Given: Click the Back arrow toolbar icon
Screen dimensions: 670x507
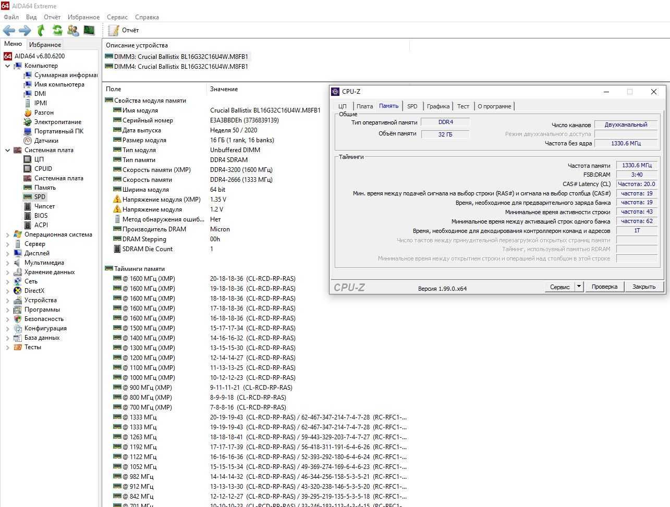Looking at the screenshot, I should pos(9,30).
